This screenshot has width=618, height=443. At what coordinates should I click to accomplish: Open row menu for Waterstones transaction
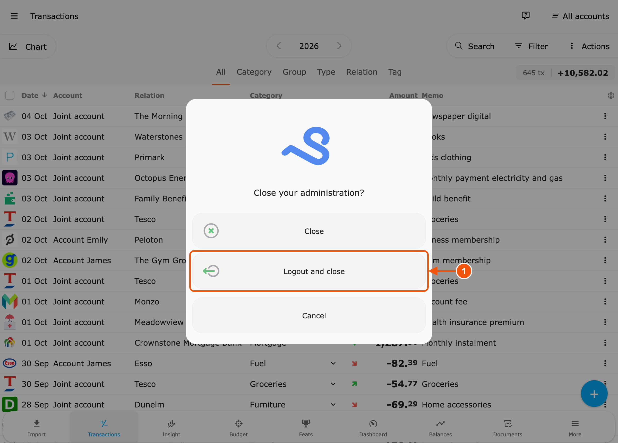[x=605, y=137]
